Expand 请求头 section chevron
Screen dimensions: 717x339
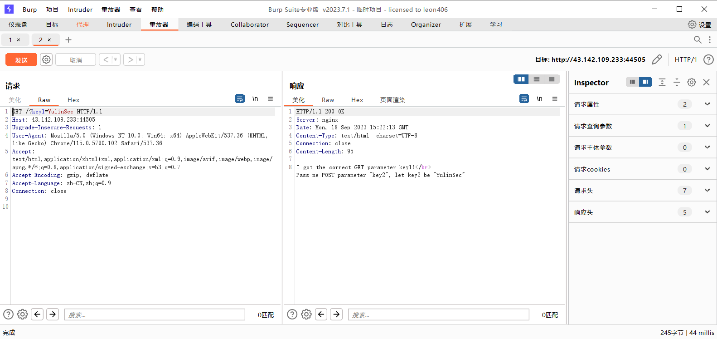coord(707,190)
